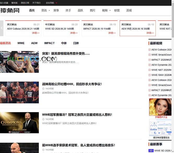The image size is (174, 153).
Task: Open the 视频 nav item
Action: (105, 10)
